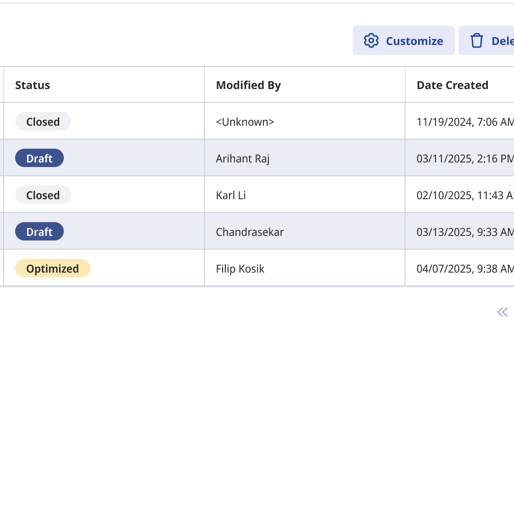
Task: Click the Delete trash can icon
Action: [x=477, y=41]
